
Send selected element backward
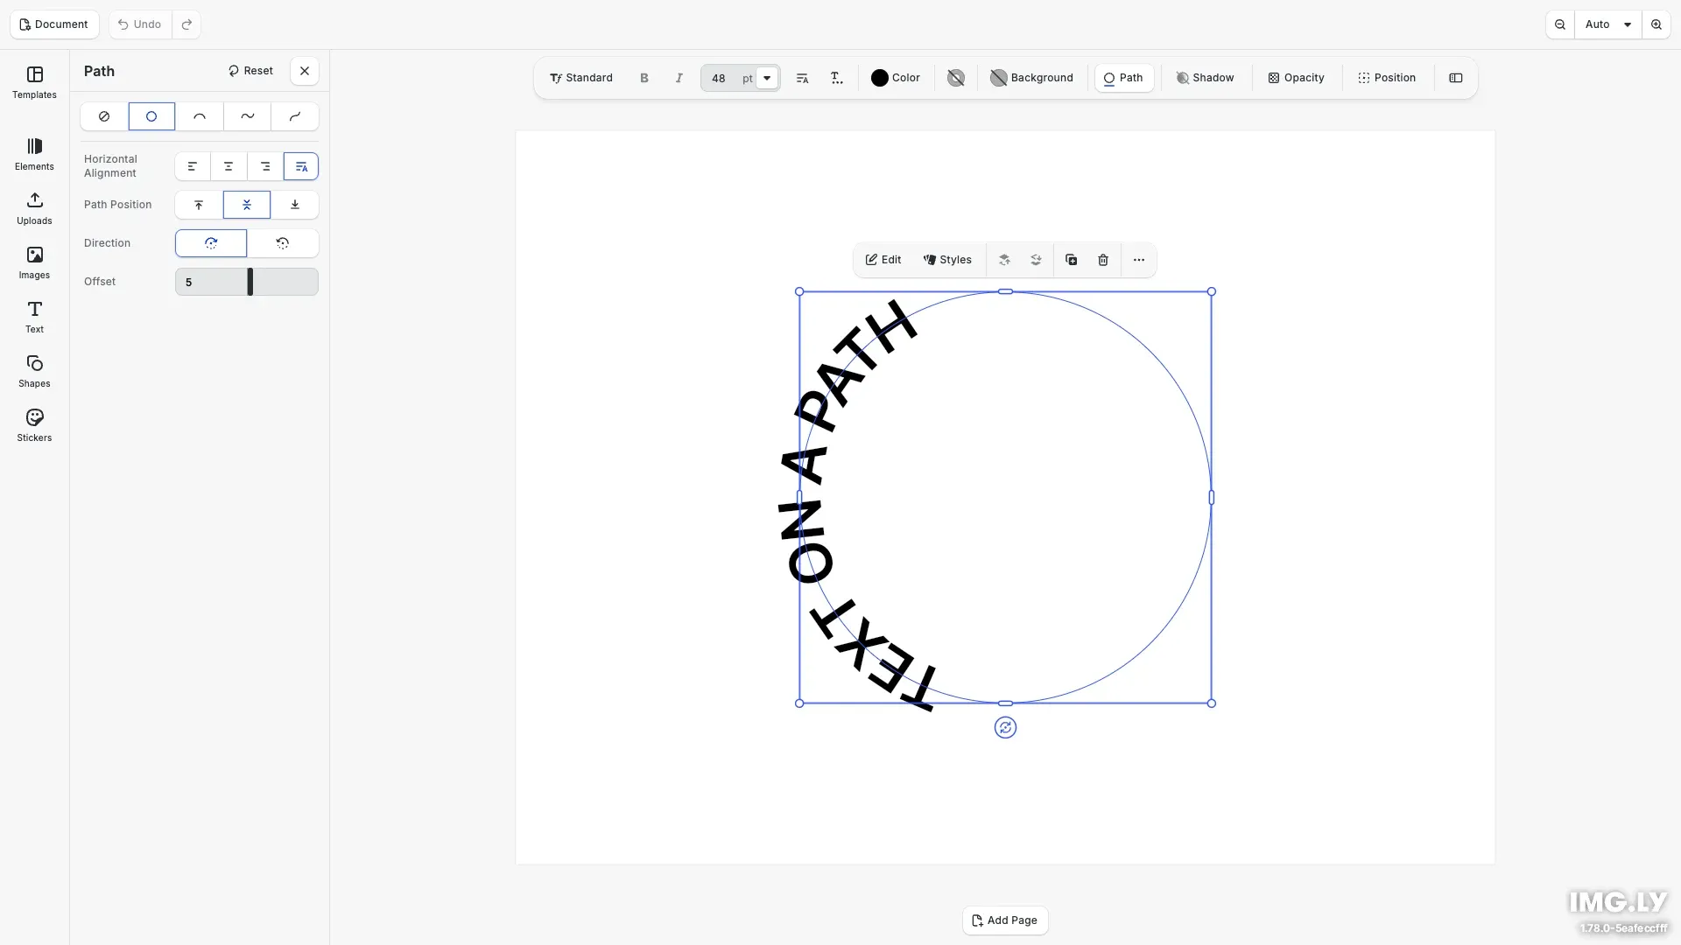click(1036, 260)
